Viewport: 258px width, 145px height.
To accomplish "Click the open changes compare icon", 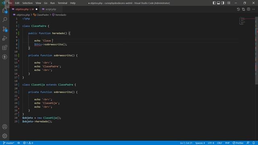I will [x=243, y=9].
